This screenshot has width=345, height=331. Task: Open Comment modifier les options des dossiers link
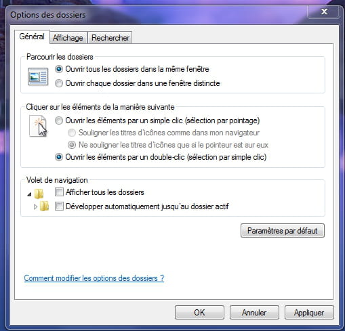tap(94, 278)
